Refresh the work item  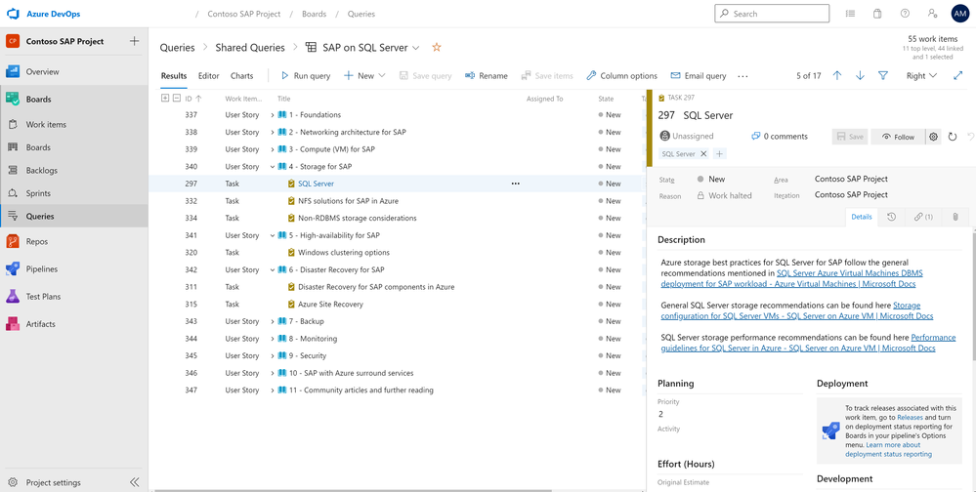pos(953,137)
